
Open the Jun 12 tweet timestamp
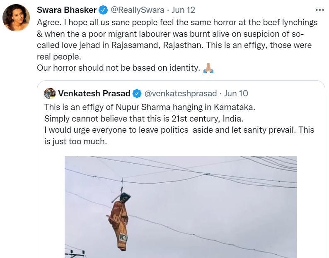pos(184,10)
